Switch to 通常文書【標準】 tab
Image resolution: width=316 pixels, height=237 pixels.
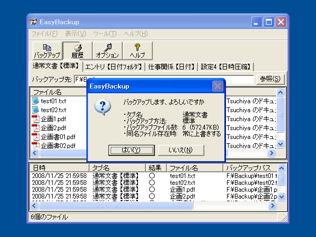[56, 66]
